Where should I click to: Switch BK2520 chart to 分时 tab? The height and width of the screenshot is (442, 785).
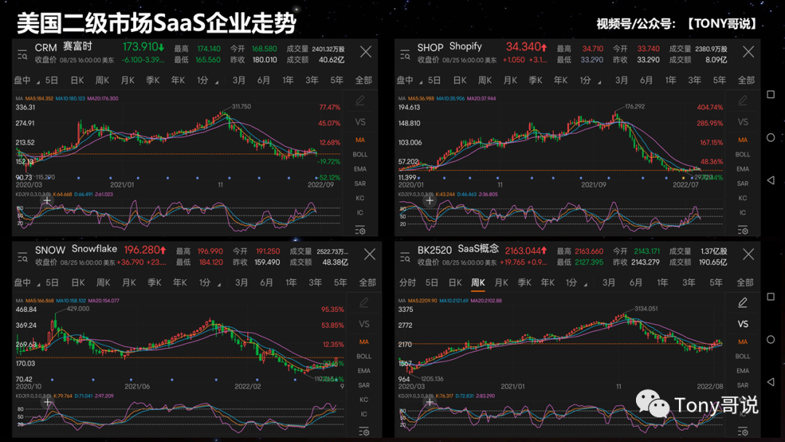pos(408,282)
